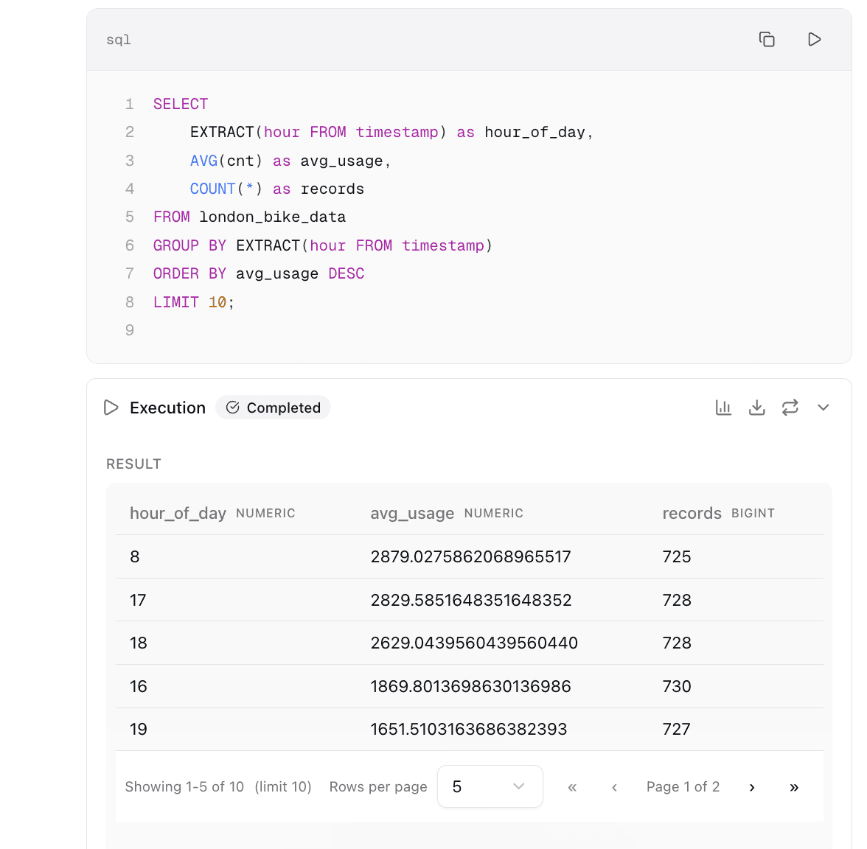The height and width of the screenshot is (849, 867).
Task: Click the RESULT section heading
Action: (x=133, y=464)
